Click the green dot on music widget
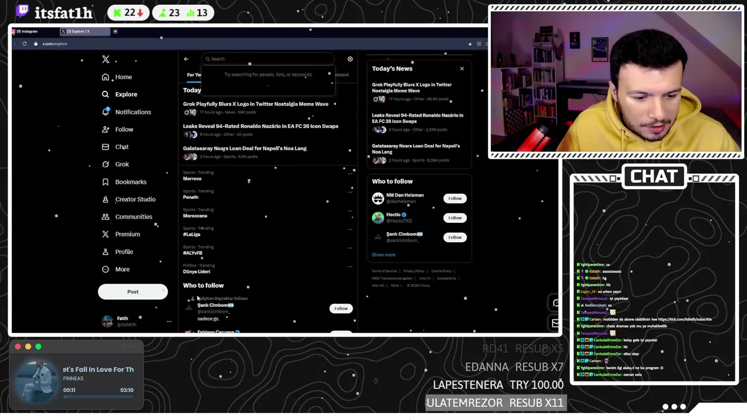 click(39, 347)
